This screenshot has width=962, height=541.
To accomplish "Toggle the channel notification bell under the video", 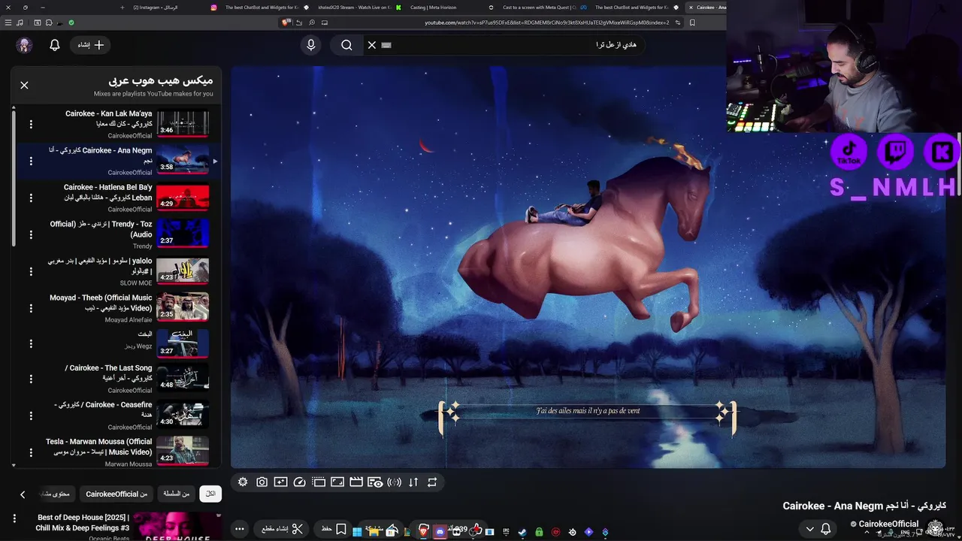I will (x=825, y=529).
